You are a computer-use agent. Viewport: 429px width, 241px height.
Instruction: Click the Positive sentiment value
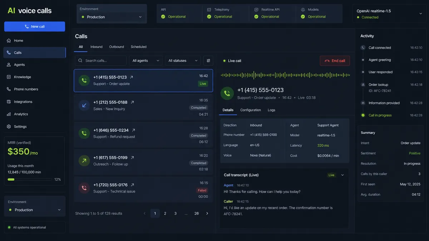(x=415, y=153)
